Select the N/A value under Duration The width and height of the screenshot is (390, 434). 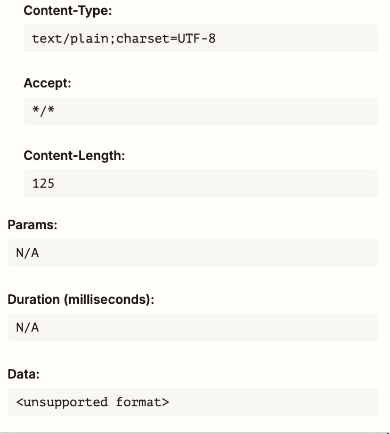click(193, 327)
